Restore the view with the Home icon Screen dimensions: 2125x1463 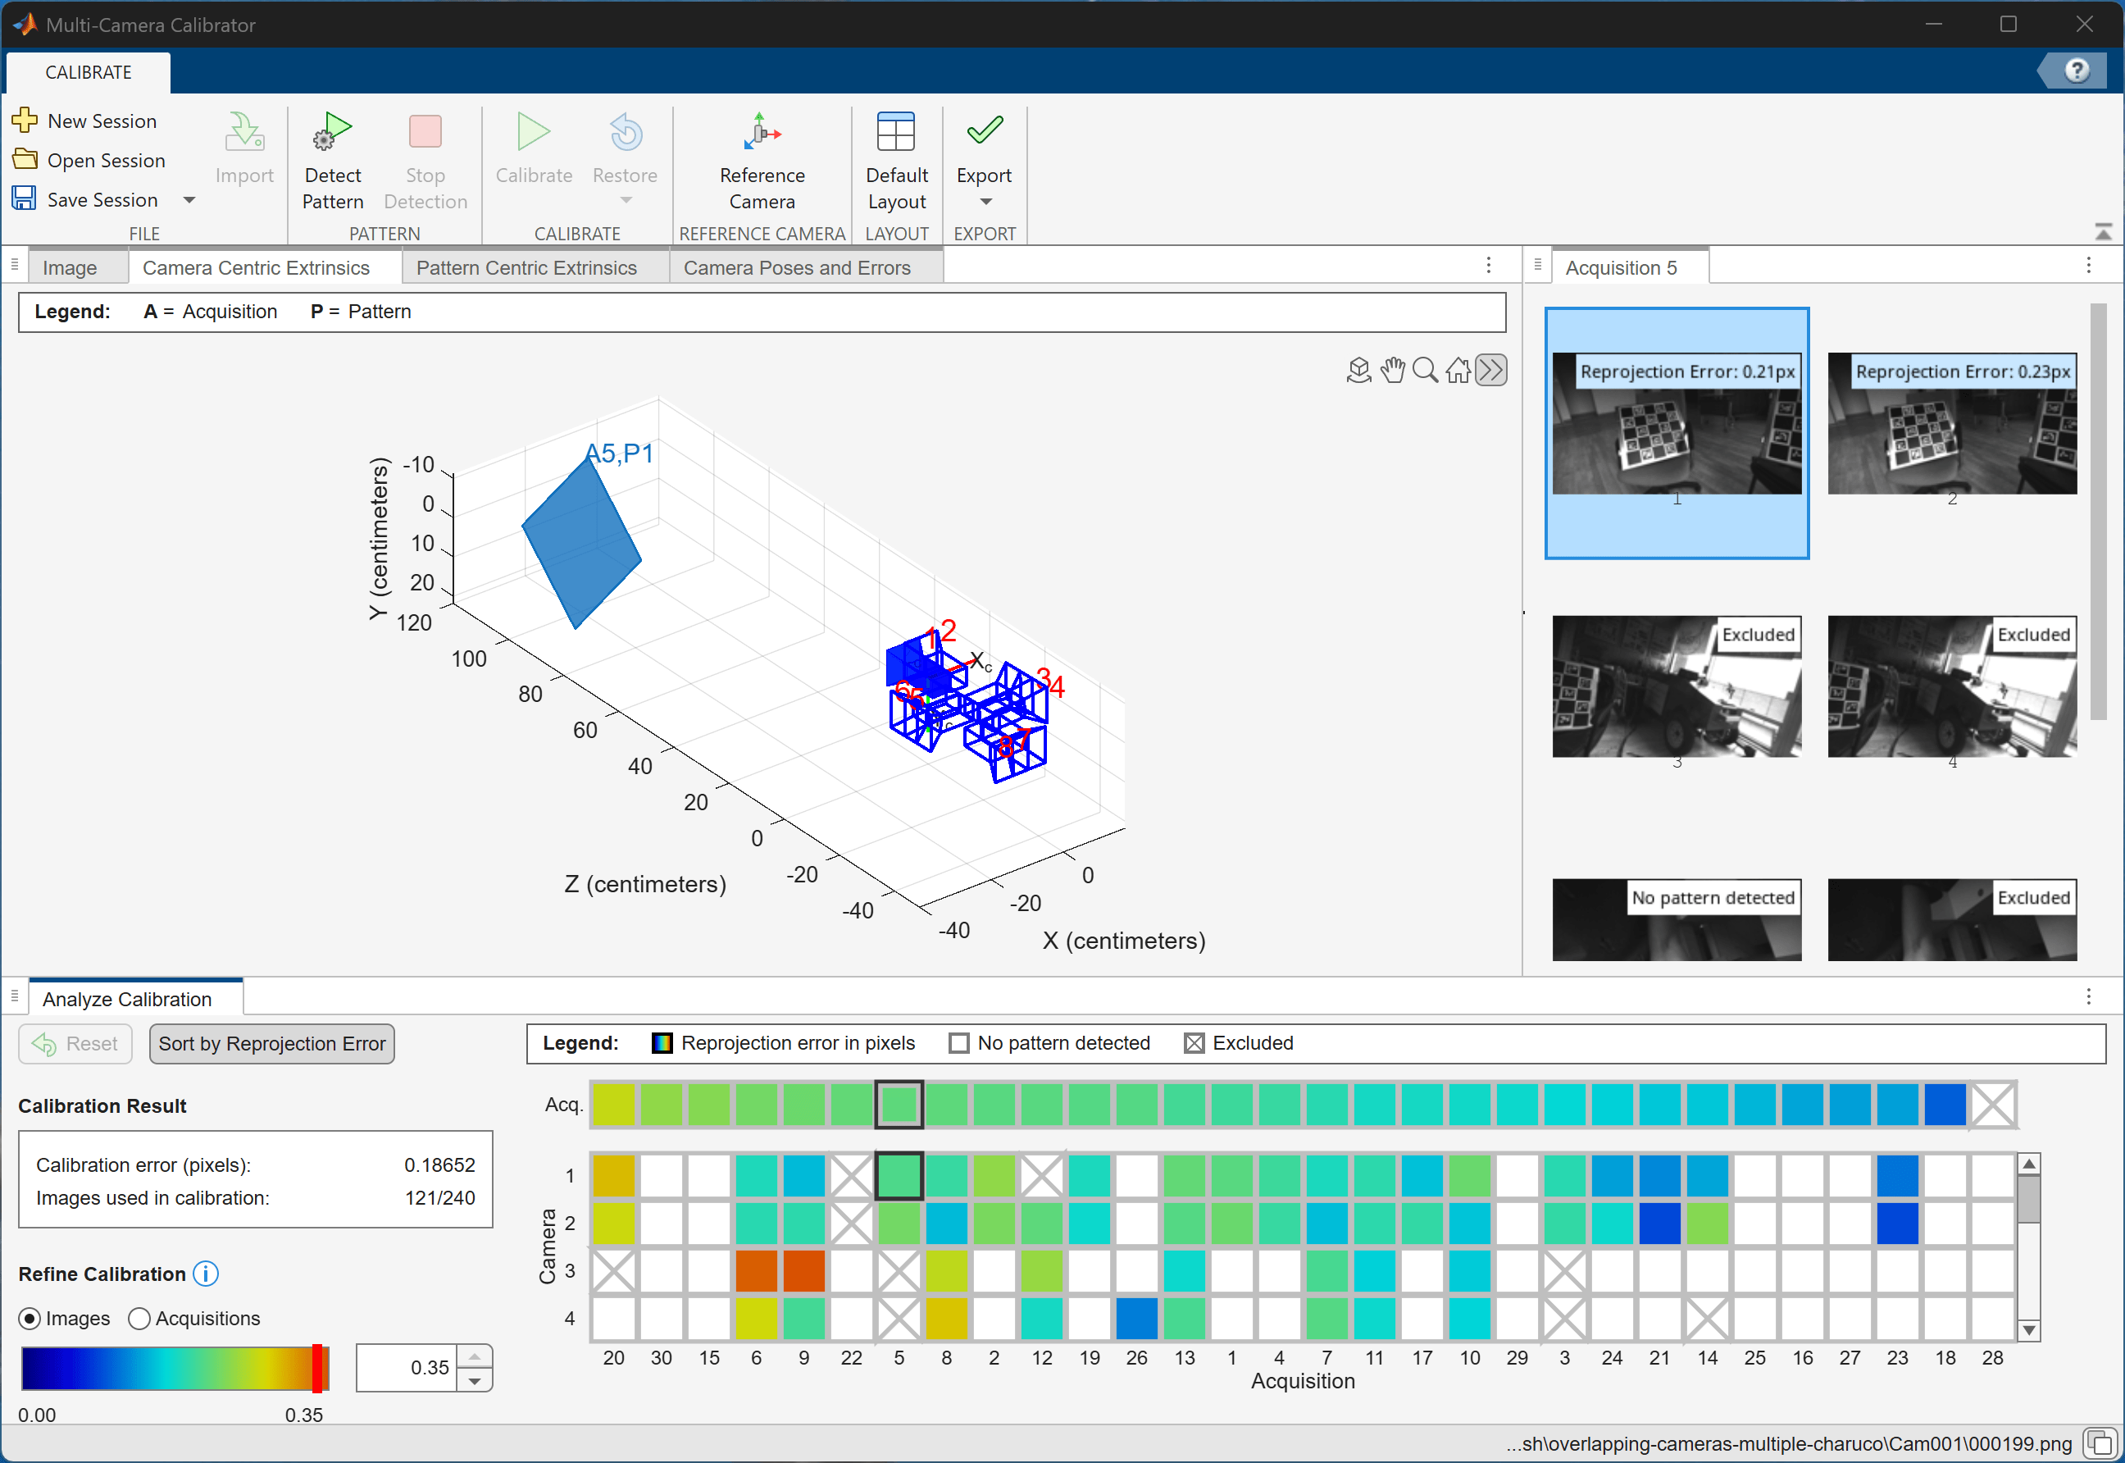coord(1458,371)
